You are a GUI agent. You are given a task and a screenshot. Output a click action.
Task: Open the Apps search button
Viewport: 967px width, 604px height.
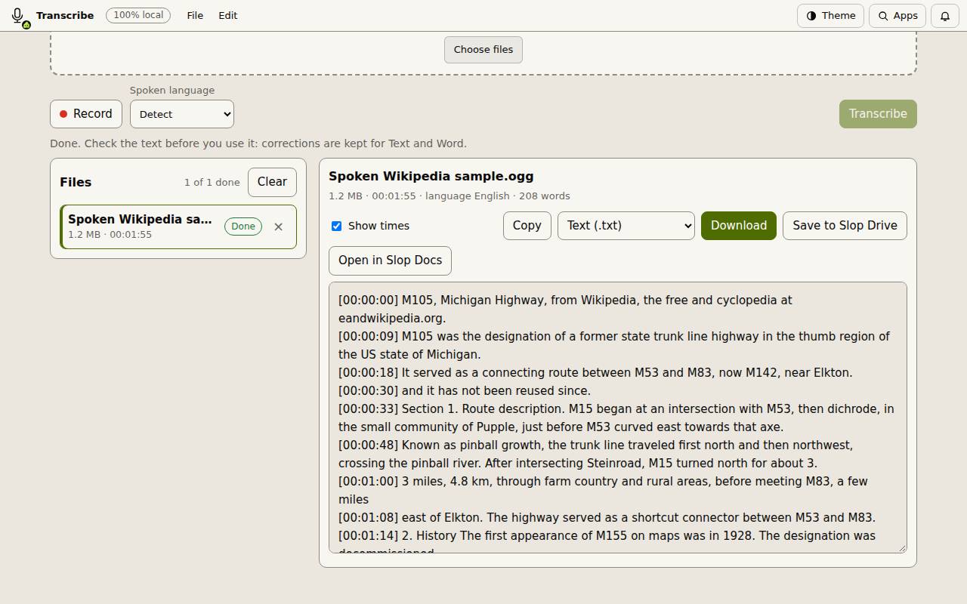(897, 16)
